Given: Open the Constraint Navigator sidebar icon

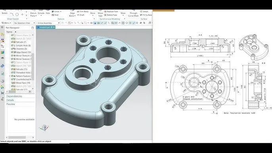Looking at the screenshot, I should 2,40.
